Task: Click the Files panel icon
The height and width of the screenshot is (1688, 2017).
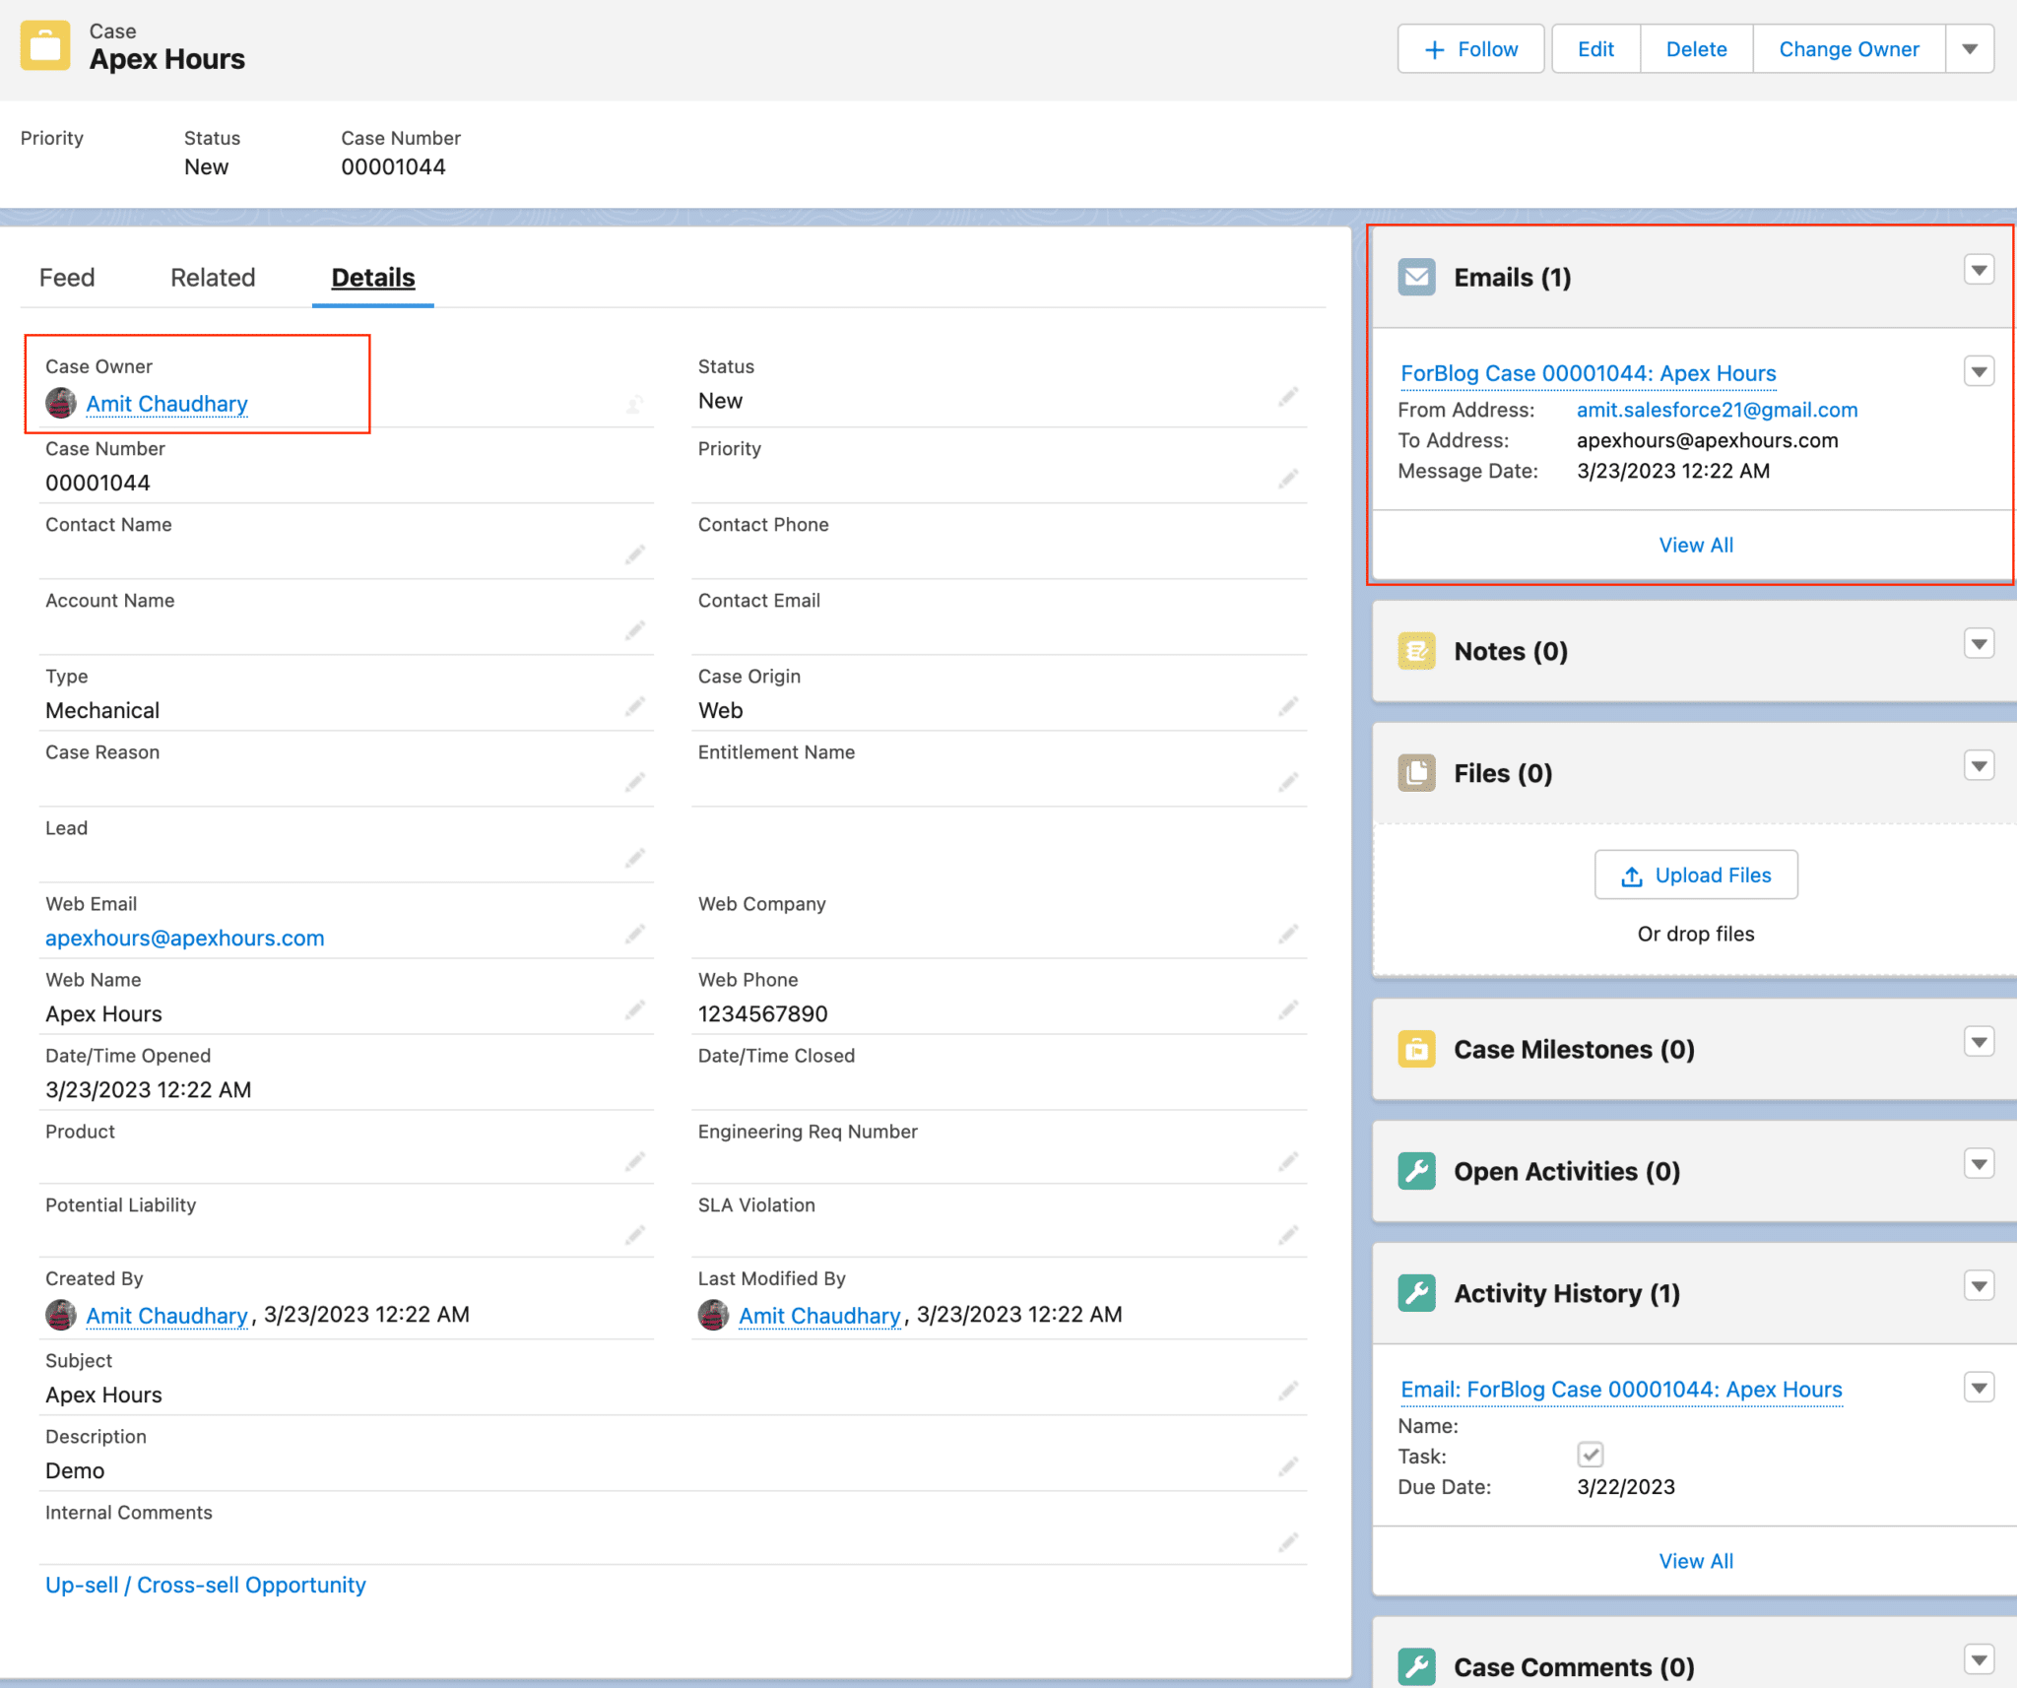Action: coord(1415,773)
